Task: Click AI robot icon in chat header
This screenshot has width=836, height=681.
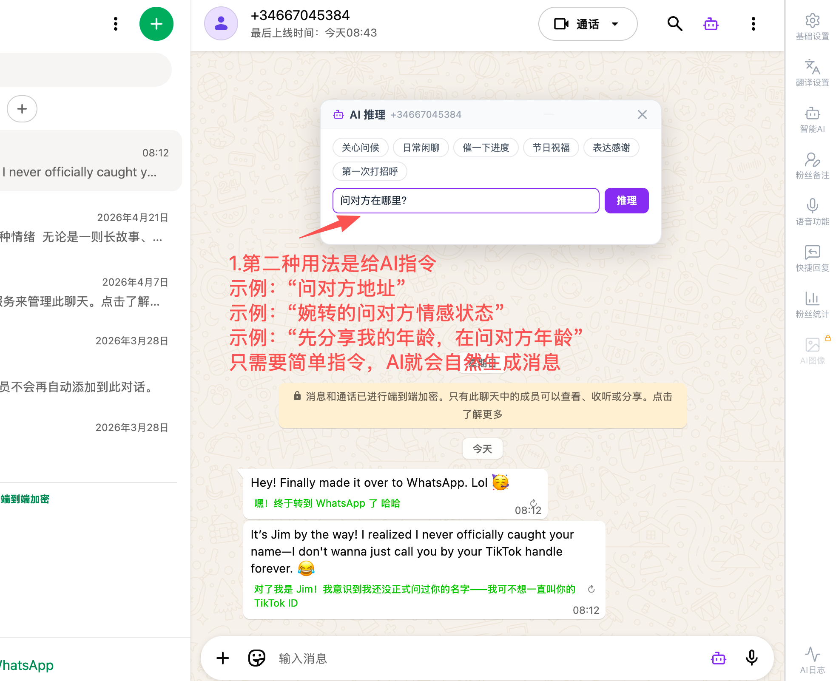Action: [711, 24]
